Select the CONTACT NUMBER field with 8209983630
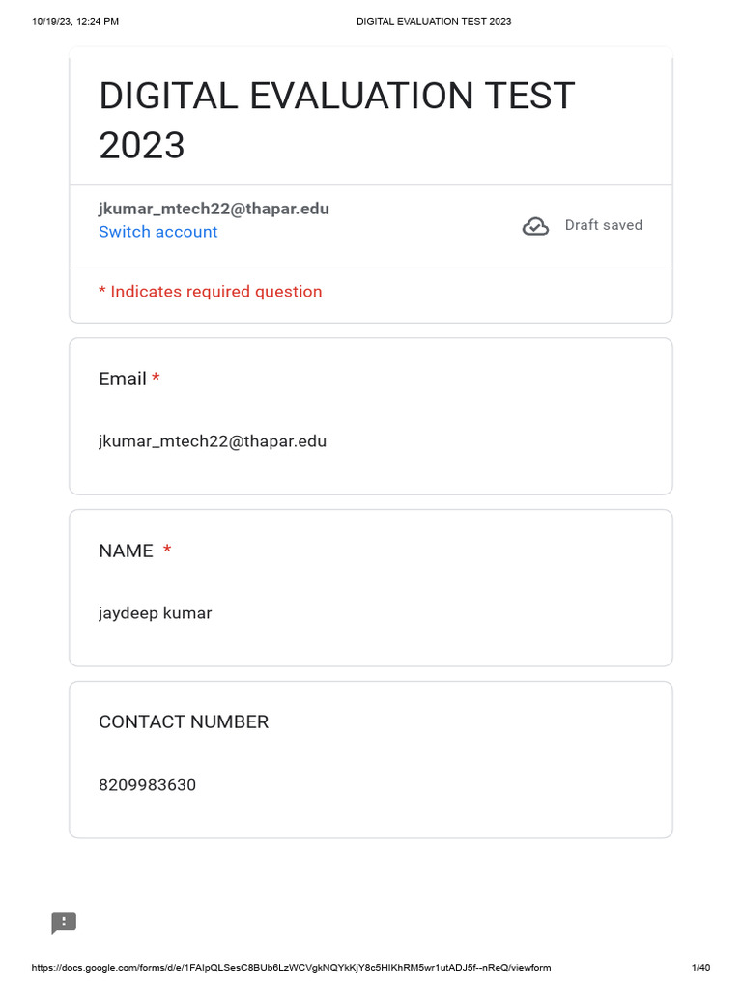 tap(148, 785)
